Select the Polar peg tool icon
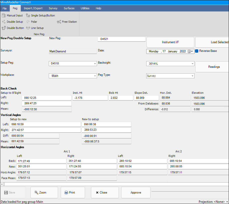This screenshot has width=229, height=204. click(x=28, y=22)
